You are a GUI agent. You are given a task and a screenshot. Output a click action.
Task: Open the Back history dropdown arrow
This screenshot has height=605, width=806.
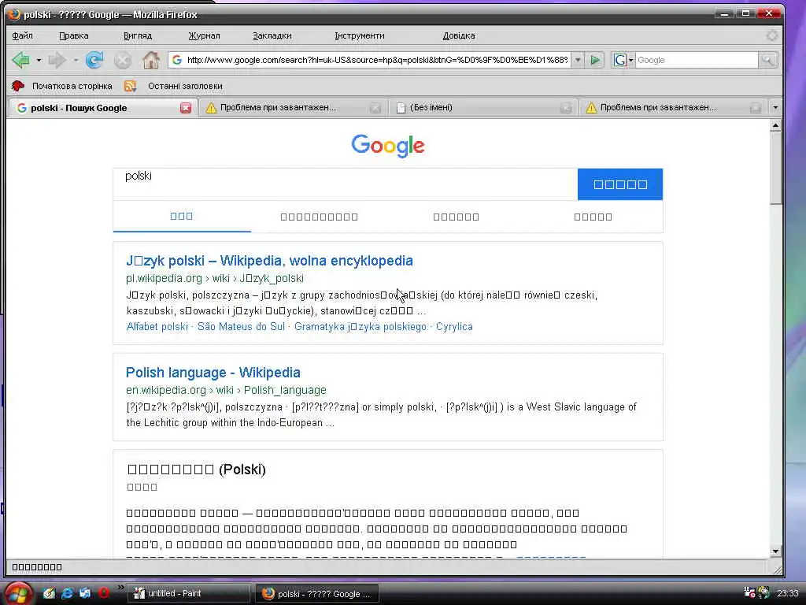coord(39,60)
